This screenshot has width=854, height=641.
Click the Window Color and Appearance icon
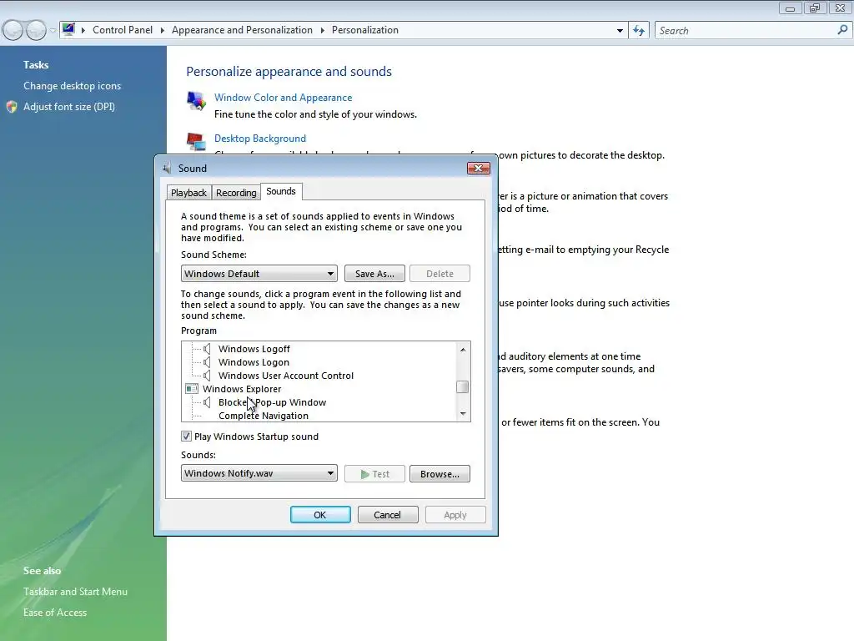pos(196,101)
